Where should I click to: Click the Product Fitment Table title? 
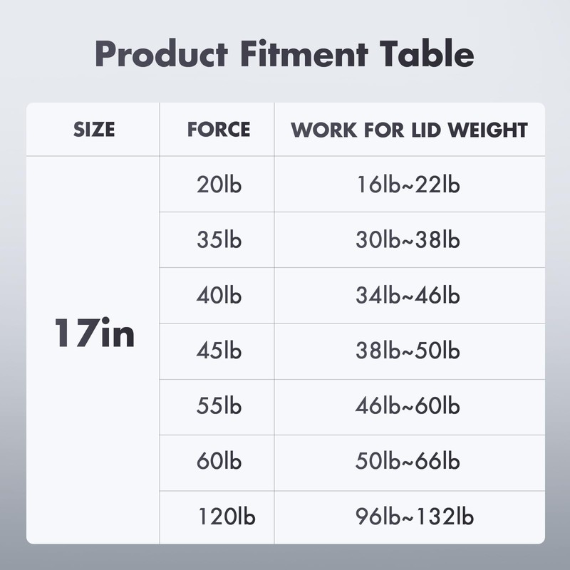[284, 54]
